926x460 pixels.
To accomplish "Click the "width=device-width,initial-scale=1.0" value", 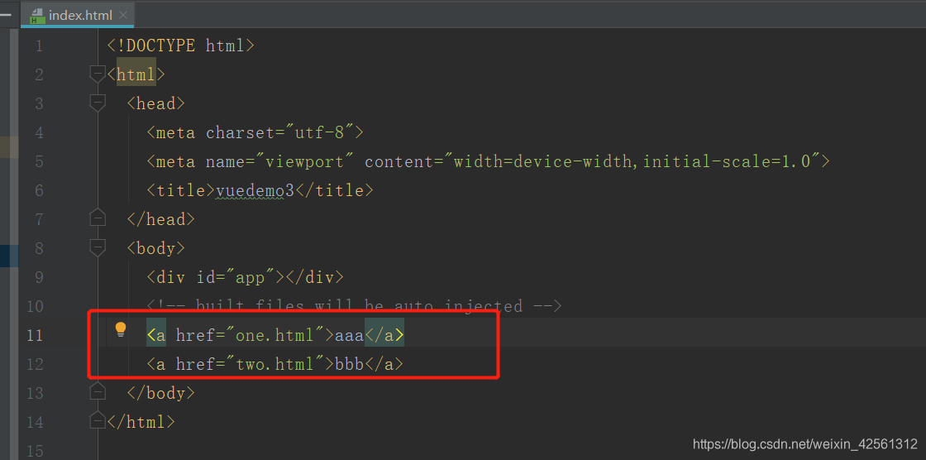I will [x=632, y=161].
